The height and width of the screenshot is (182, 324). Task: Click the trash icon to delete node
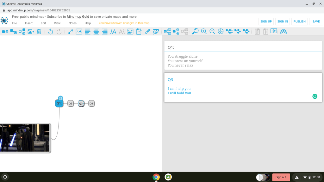39,32
